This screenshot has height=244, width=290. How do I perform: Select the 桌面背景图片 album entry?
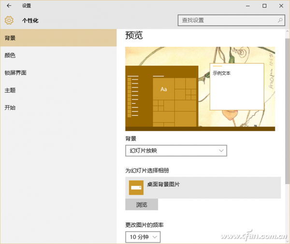tap(203, 187)
